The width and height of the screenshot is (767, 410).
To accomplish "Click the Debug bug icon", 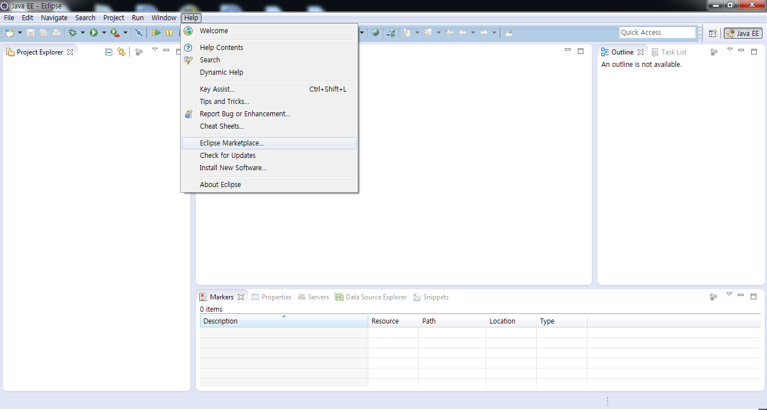I will click(x=72, y=33).
